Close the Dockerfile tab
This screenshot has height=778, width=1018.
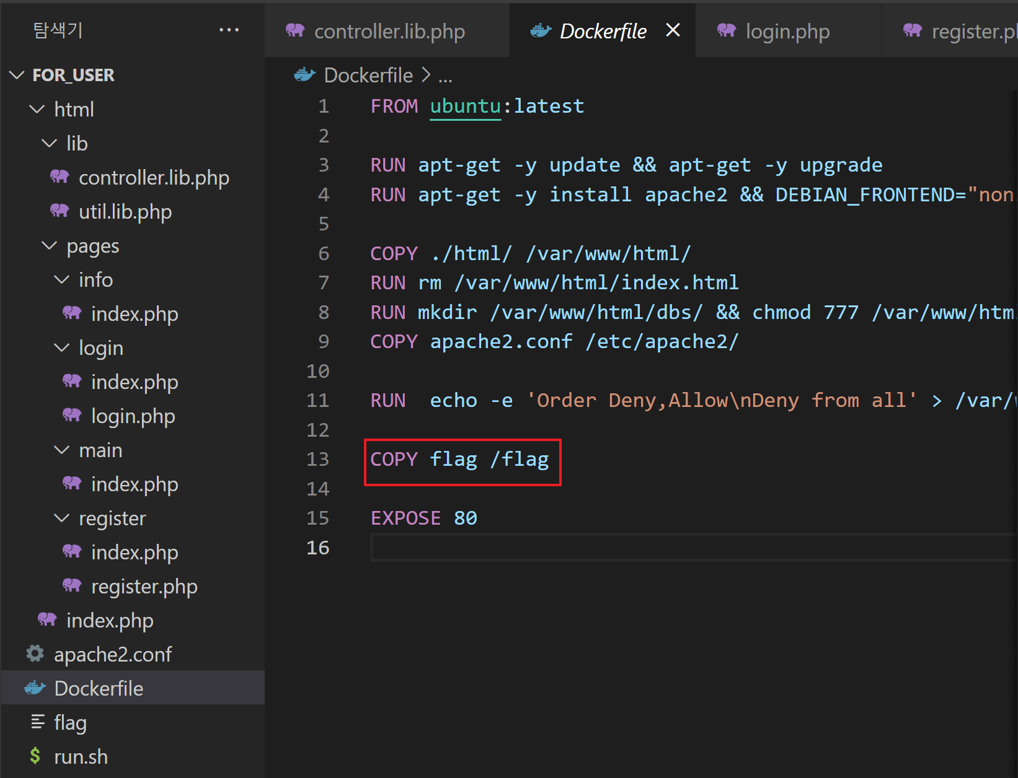673,30
